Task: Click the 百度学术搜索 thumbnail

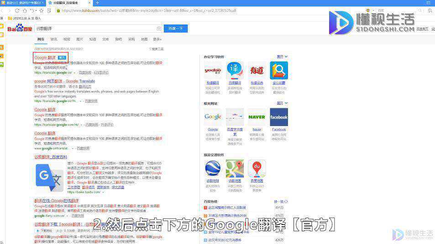Action: coord(235,117)
